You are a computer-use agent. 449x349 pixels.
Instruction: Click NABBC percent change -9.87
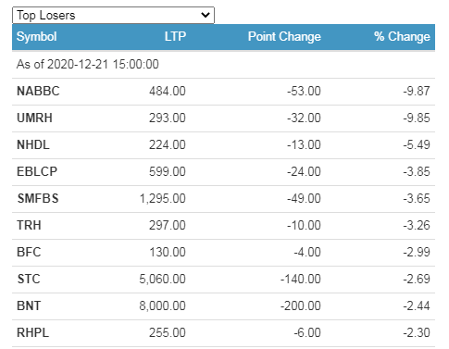(x=417, y=91)
